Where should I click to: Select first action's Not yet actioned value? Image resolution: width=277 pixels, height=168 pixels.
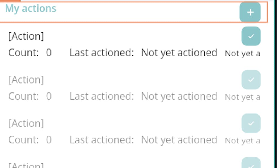click(179, 53)
